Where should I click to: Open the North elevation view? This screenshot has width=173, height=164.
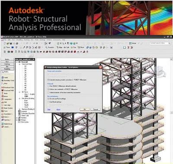26,103
